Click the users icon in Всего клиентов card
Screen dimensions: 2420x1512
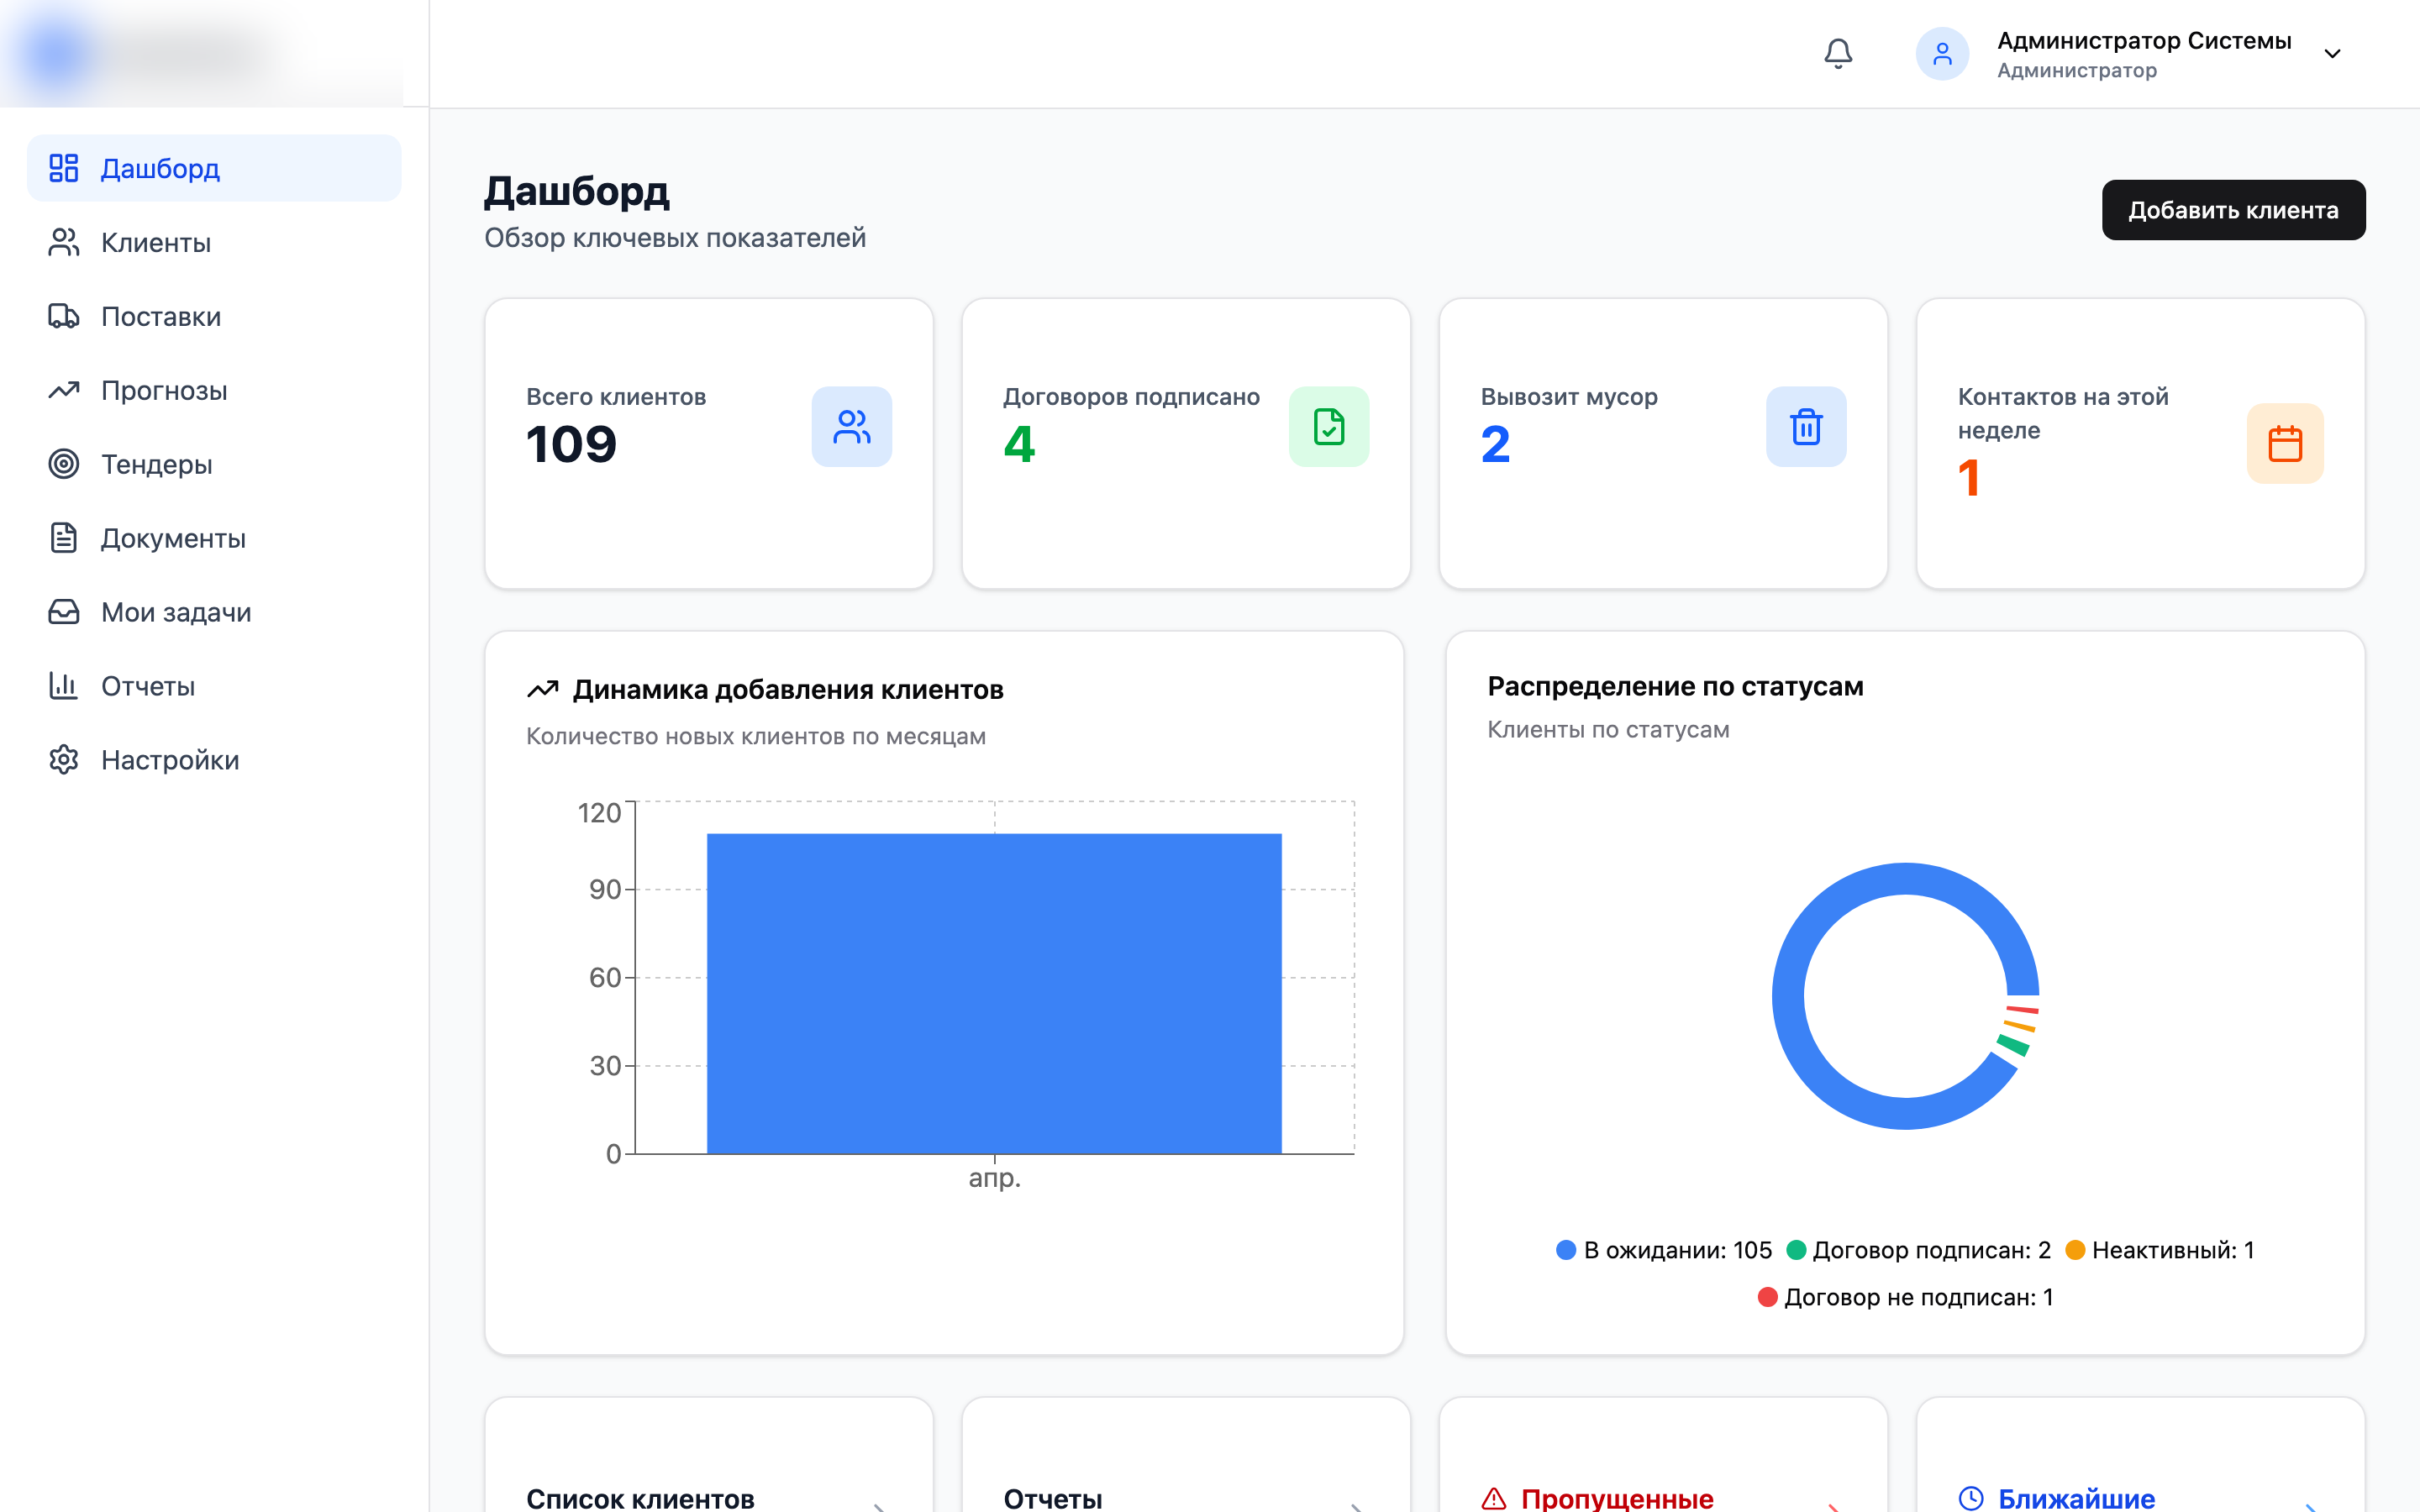852,427
